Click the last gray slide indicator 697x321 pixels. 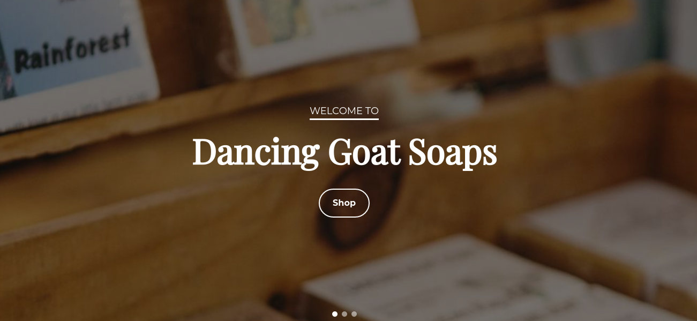pyautogui.click(x=354, y=314)
